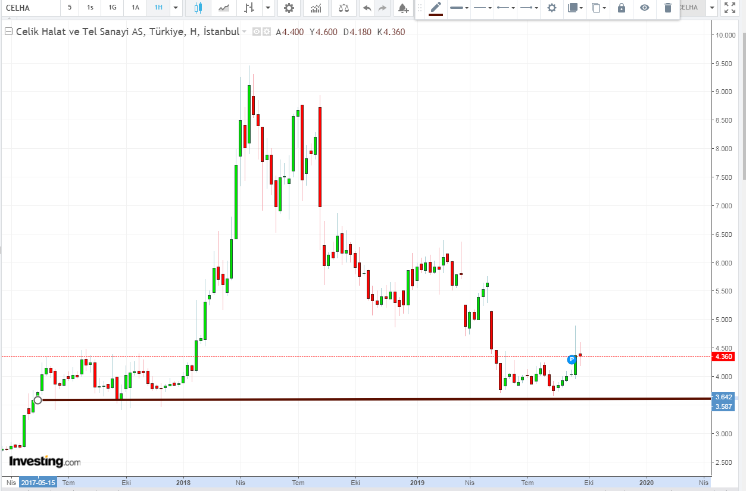Switch to the line chart type icon
Viewport: 746px width, 491px height.
[x=224, y=8]
